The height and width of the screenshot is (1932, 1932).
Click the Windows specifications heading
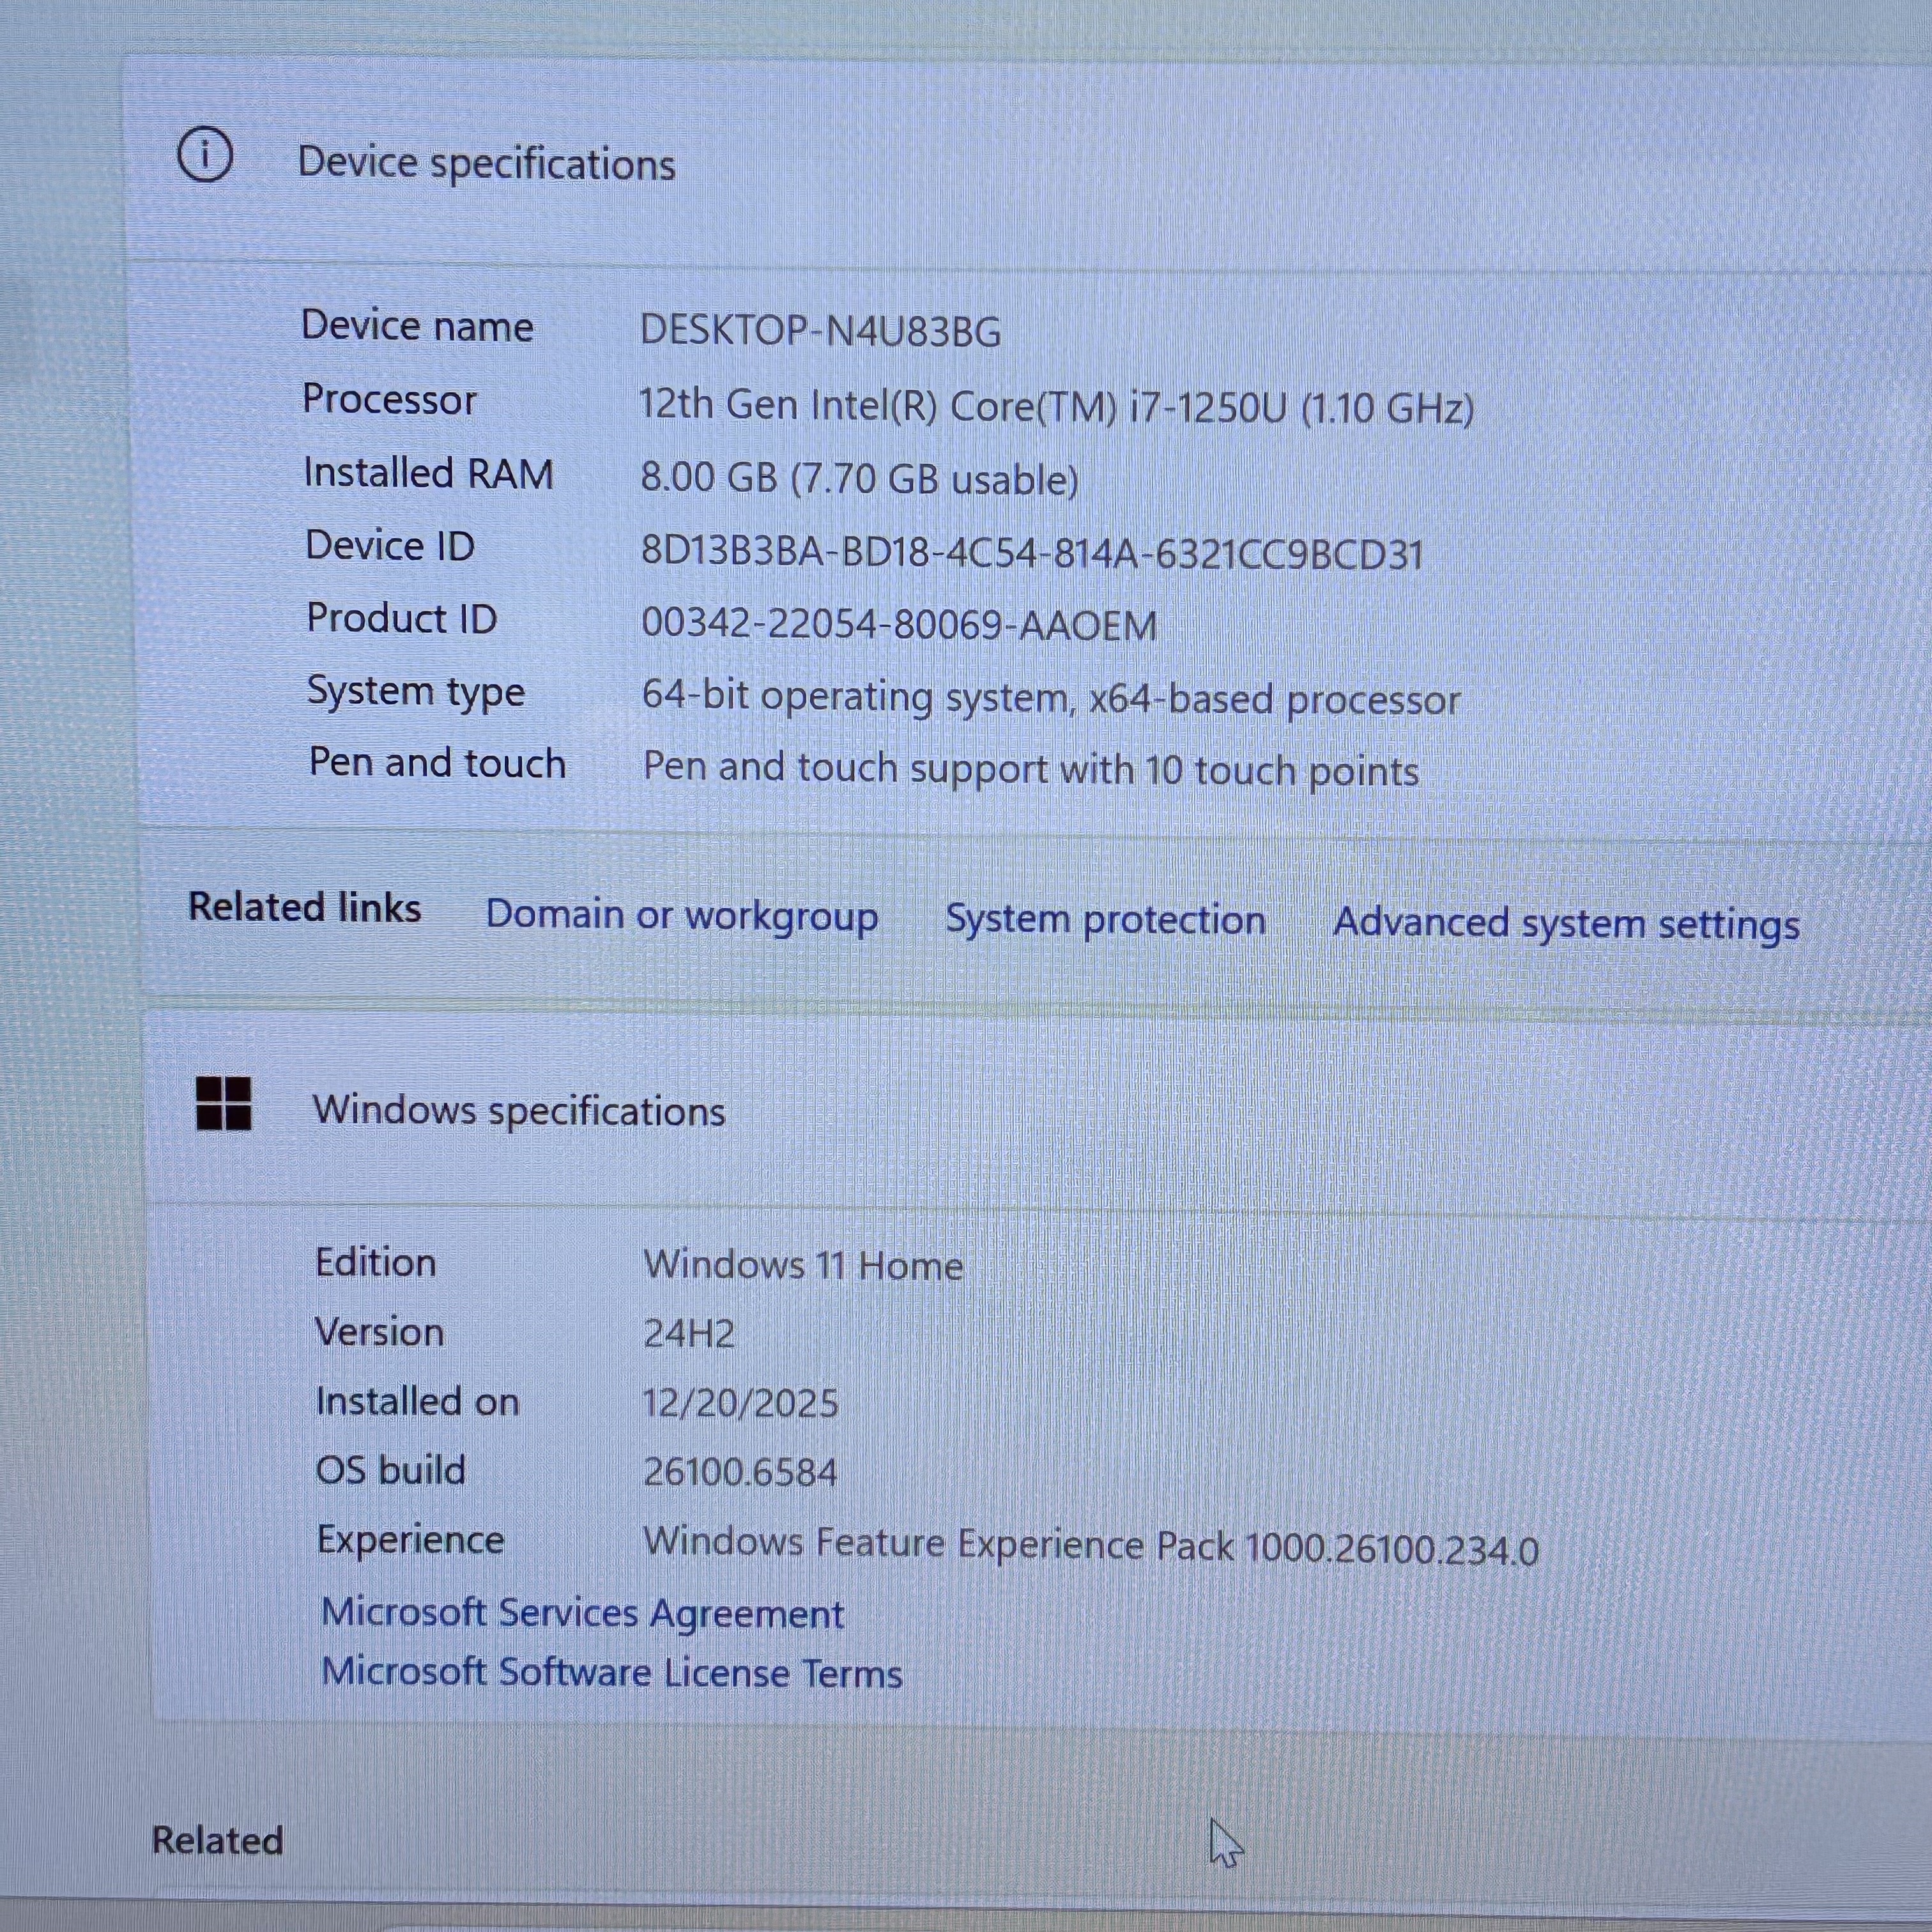[519, 1111]
